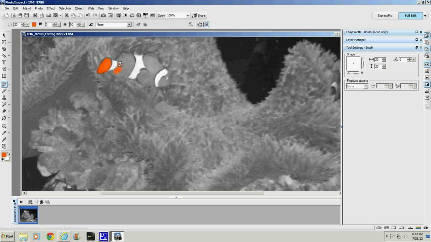
Task: Click the Copy icon
Action: [73, 15]
